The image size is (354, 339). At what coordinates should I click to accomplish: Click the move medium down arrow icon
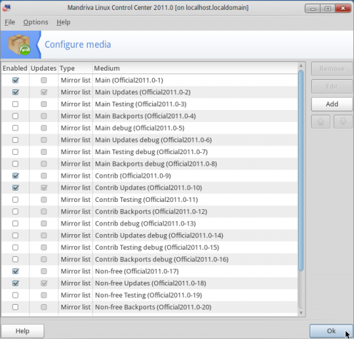click(343, 121)
